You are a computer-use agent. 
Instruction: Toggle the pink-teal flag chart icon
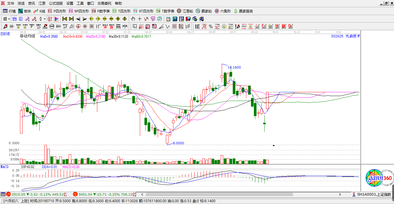pos(57,19)
